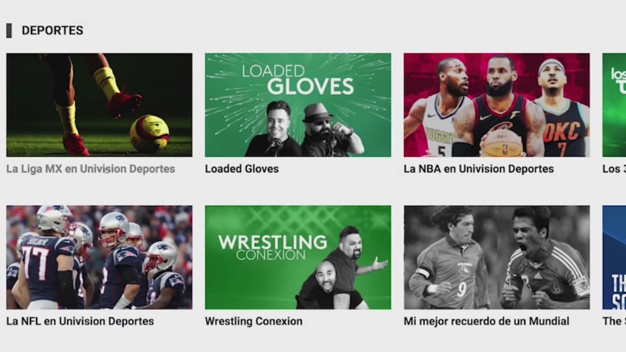
Task: Click the 'Mi mejor recuerdo de un Mundial' title
Action: tap(487, 321)
